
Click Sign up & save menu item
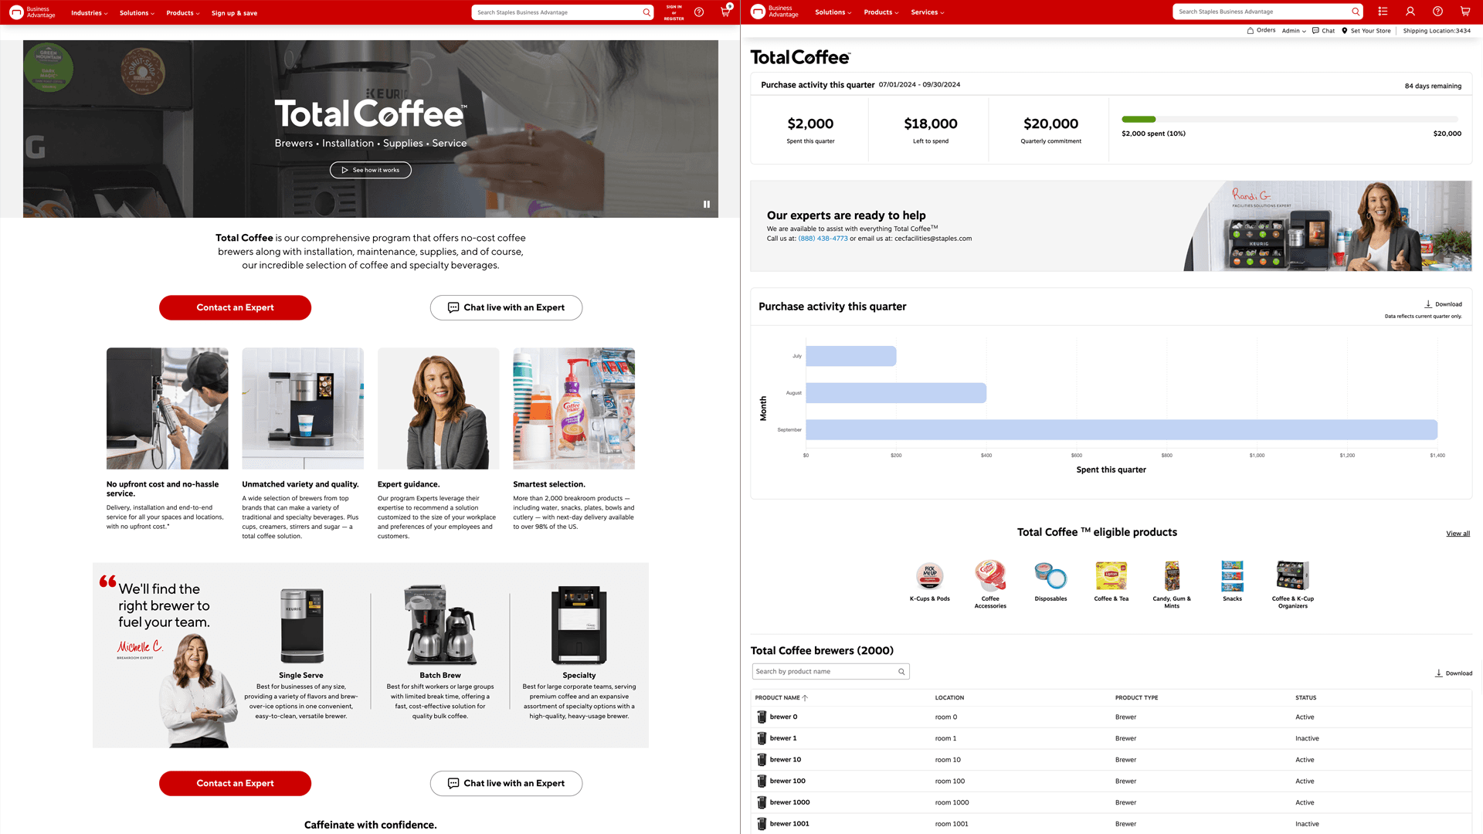point(234,13)
